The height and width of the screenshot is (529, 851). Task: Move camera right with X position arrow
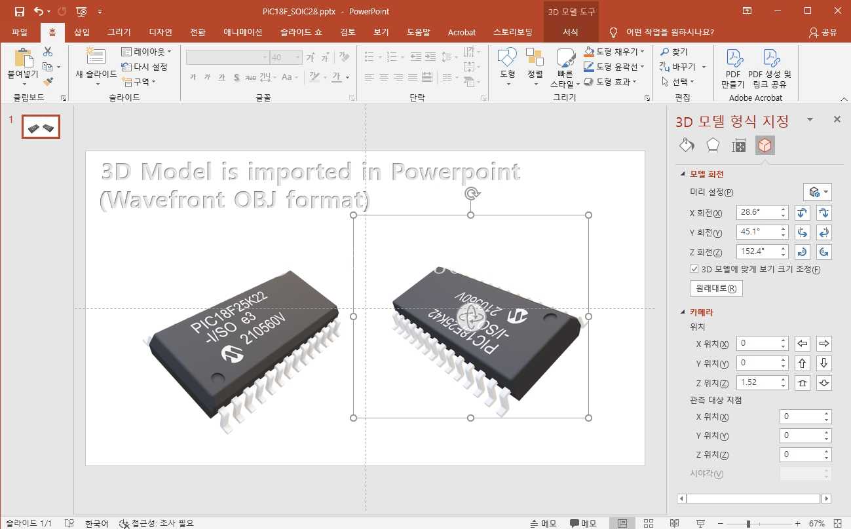click(824, 343)
